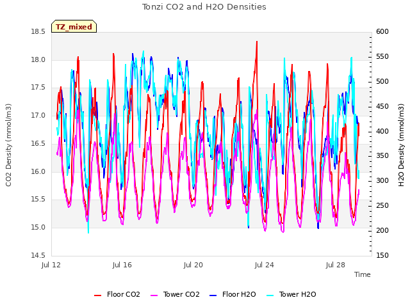The width and height of the screenshot is (410, 307).
Task: Click the 14.5 CO2 axis value
Action: pyautogui.click(x=38, y=255)
